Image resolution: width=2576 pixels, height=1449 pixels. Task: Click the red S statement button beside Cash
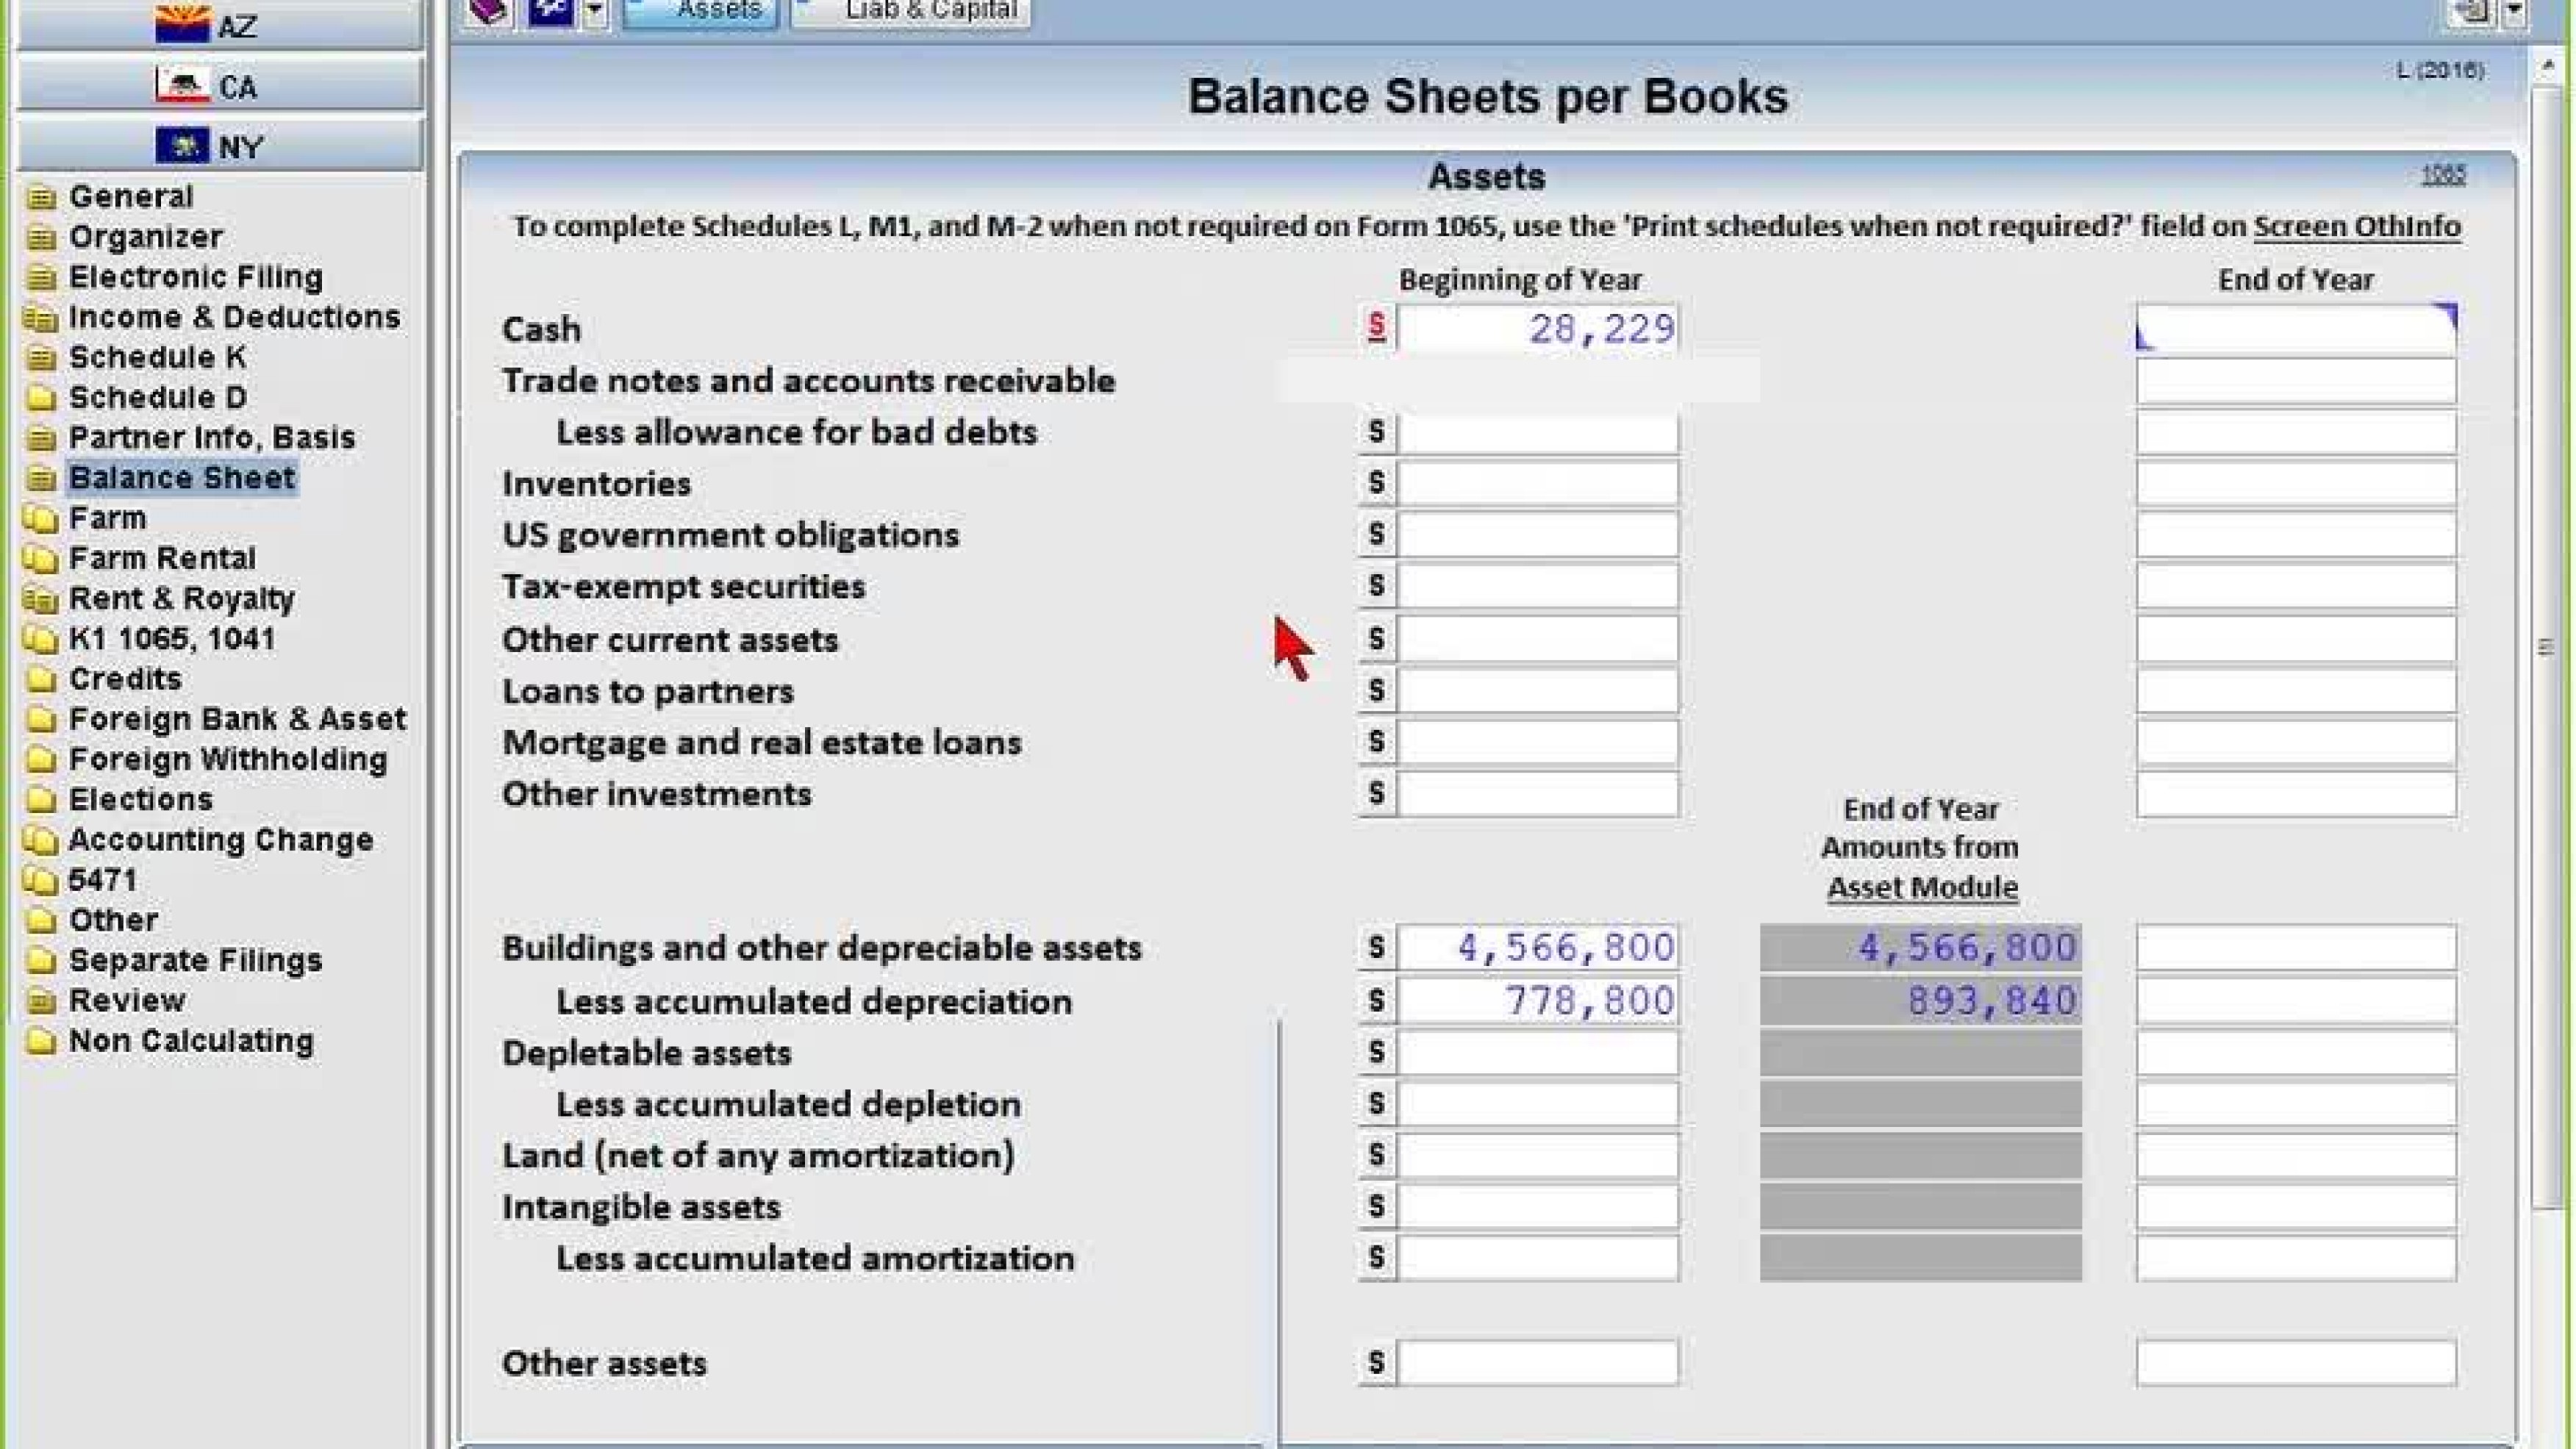coord(1377,327)
